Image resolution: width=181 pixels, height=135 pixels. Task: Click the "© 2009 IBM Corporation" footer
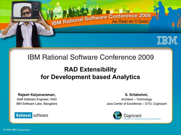click(x=16, y=130)
